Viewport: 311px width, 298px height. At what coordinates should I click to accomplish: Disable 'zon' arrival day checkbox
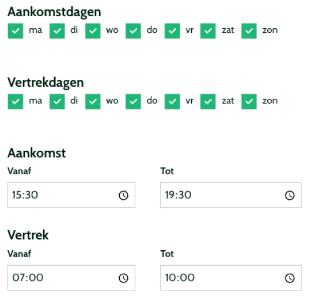249,31
